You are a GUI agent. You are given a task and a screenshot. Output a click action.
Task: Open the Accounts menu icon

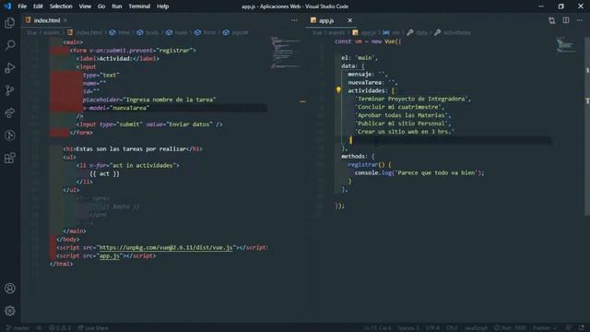click(x=10, y=289)
